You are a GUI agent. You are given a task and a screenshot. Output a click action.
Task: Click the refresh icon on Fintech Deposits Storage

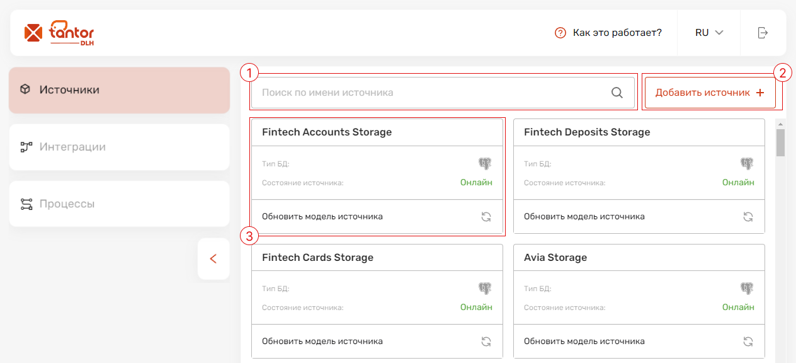[748, 217]
